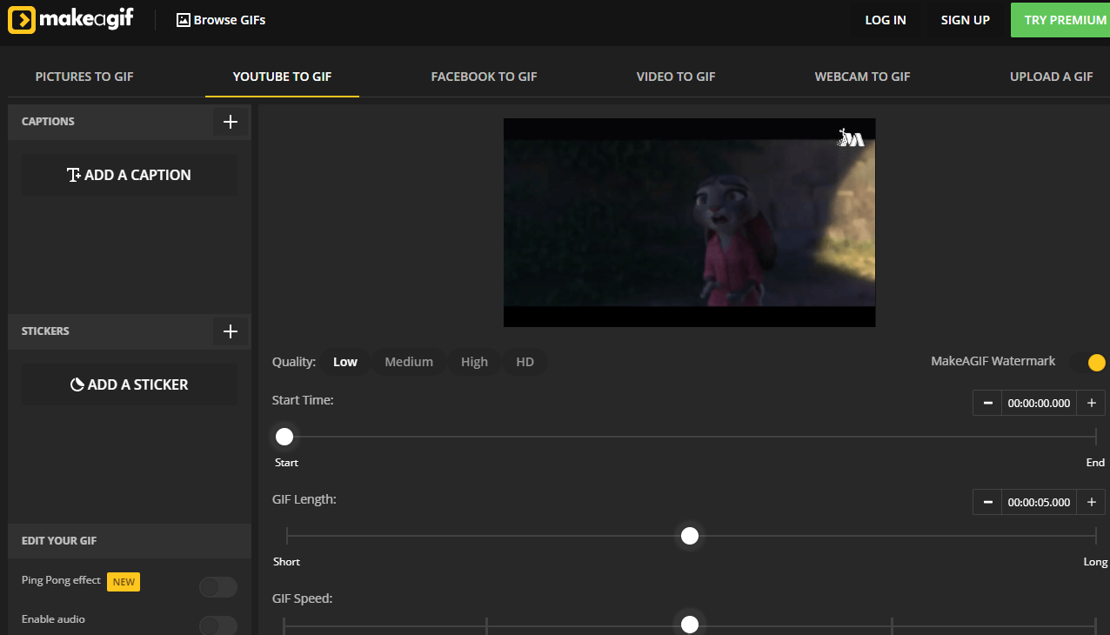Turn on the Enable audio switch

click(217, 625)
